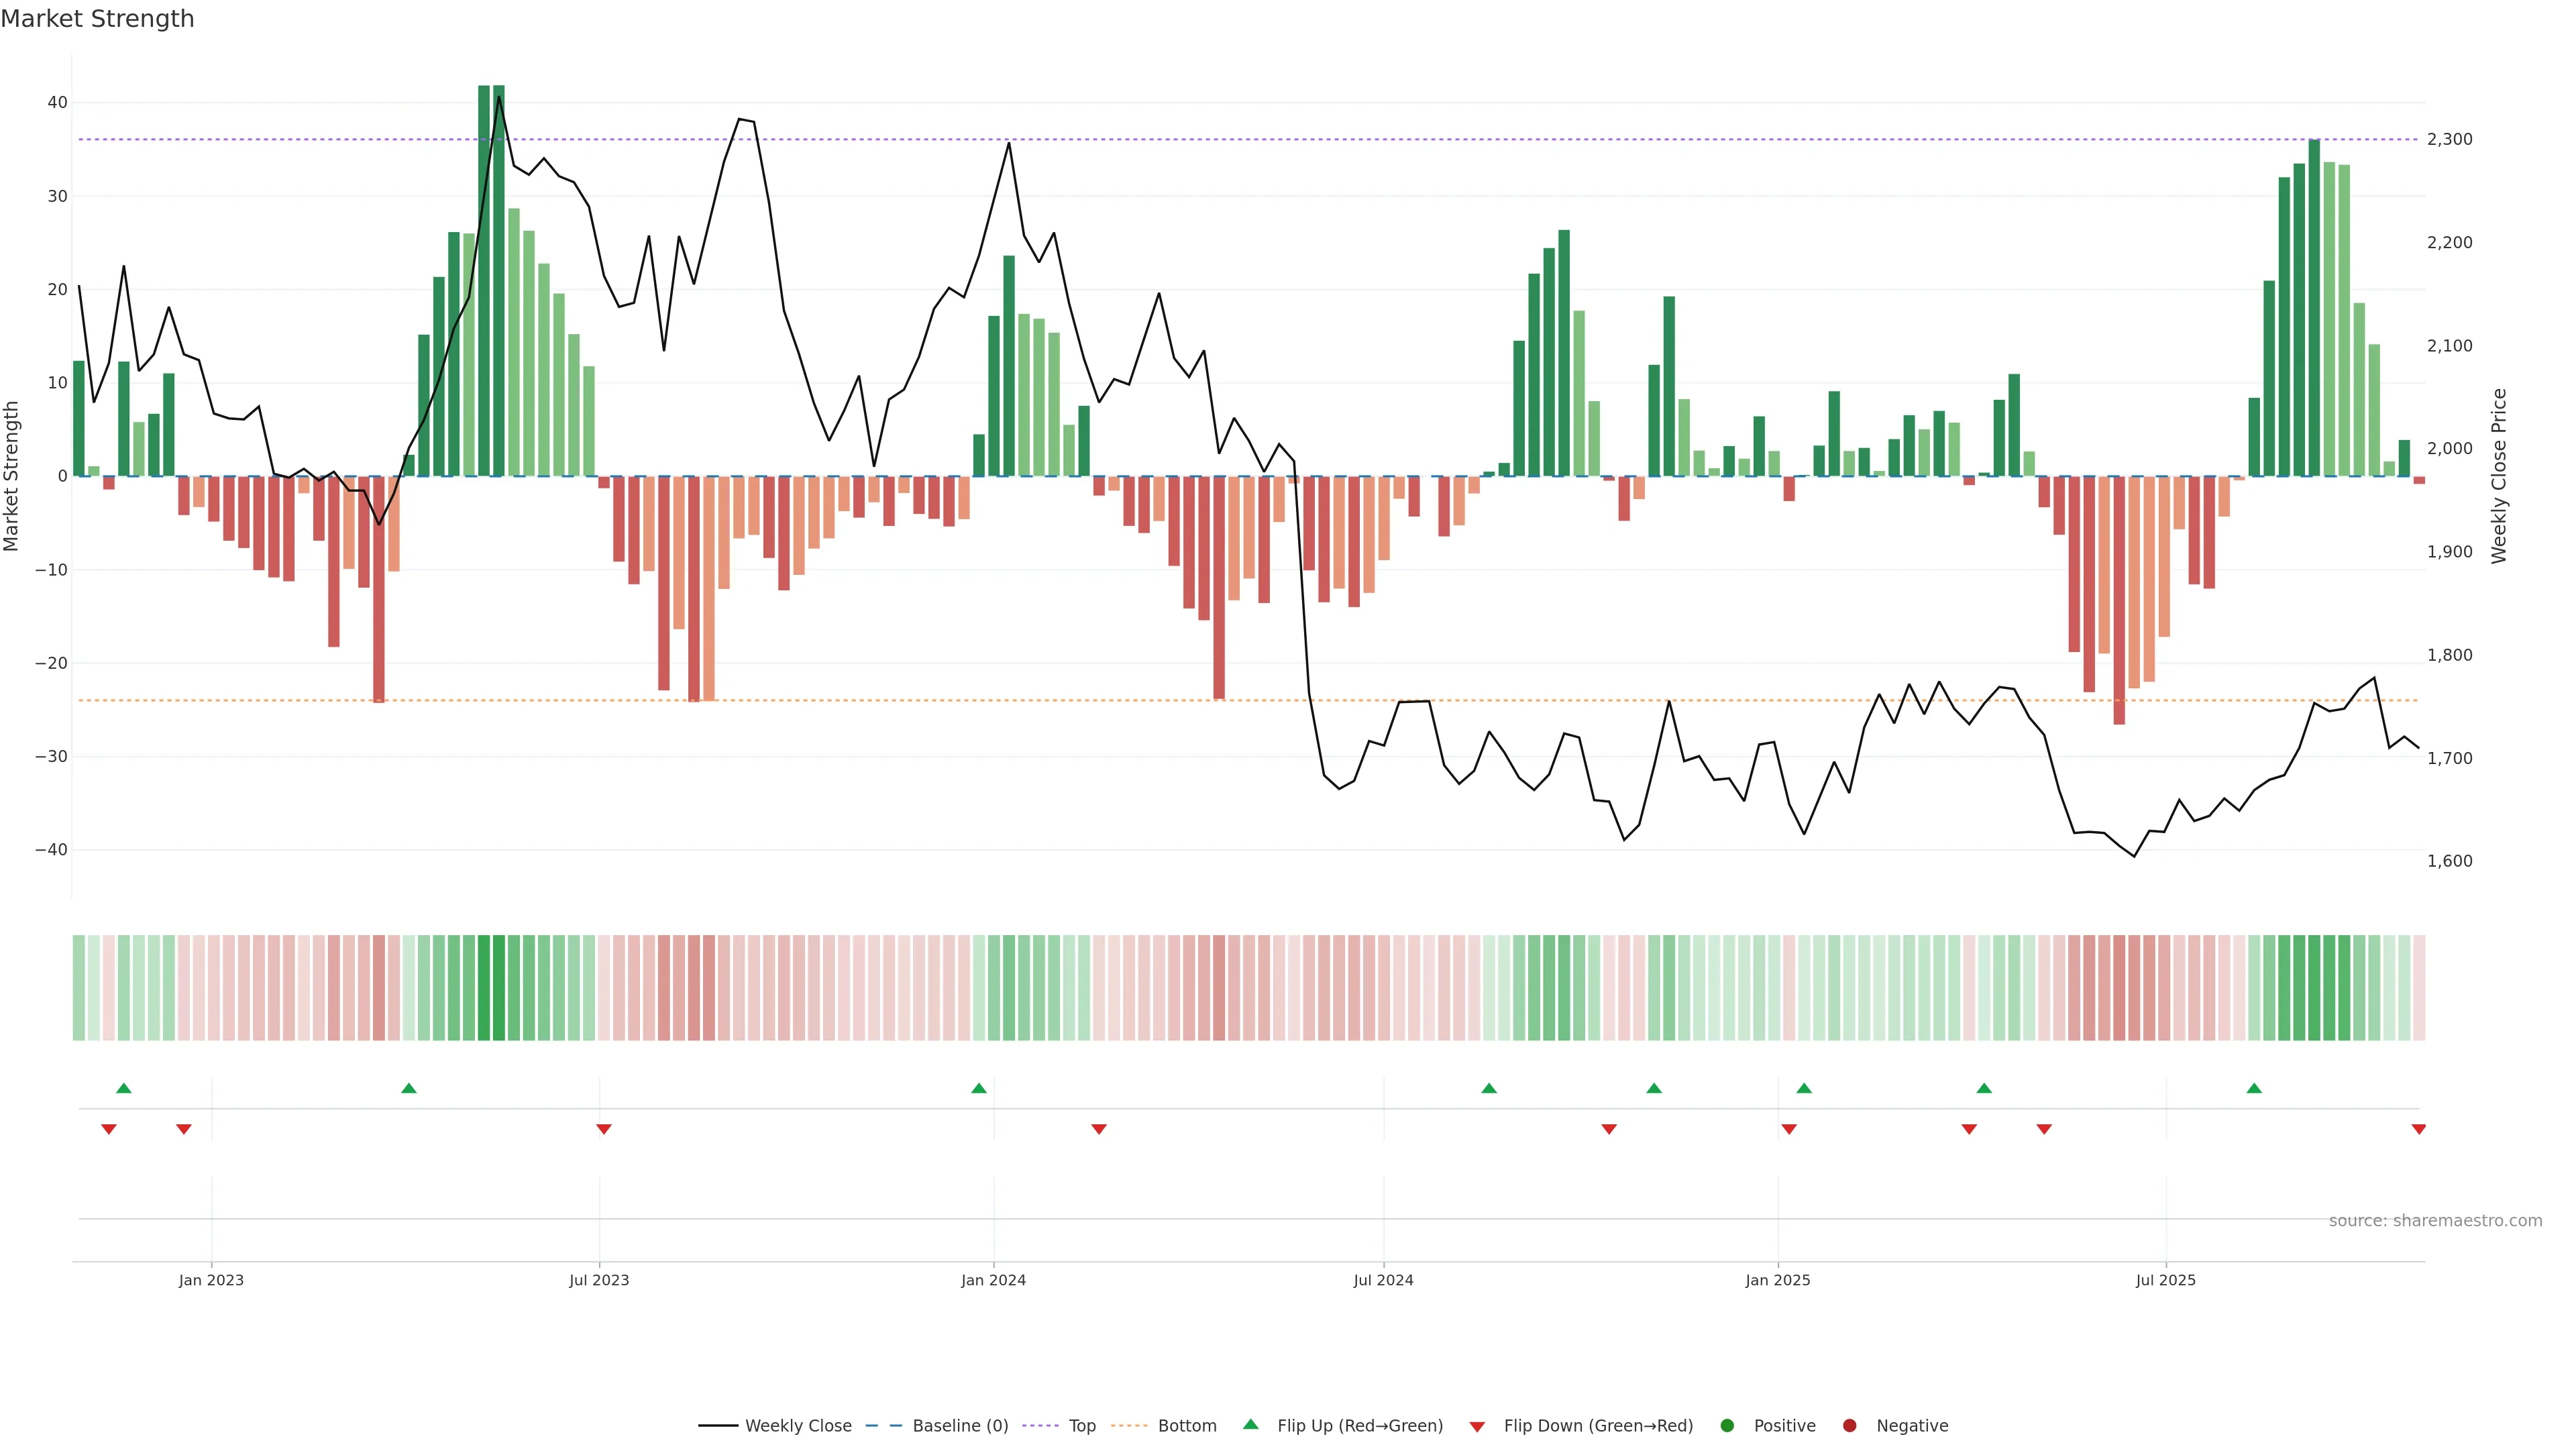
Task: Click the red flip-down marker near Jul 2023
Action: (x=604, y=1129)
